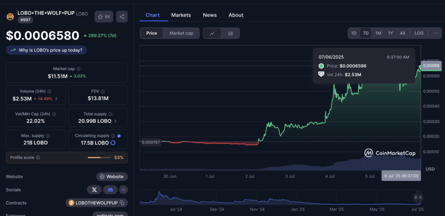Click the 0.00066 current price axis label
The height and width of the screenshot is (216, 445).
pos(432,65)
